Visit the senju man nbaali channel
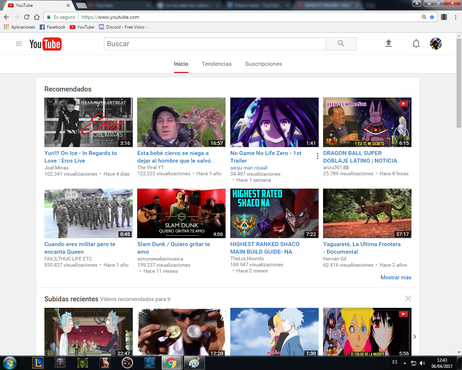 click(249, 168)
